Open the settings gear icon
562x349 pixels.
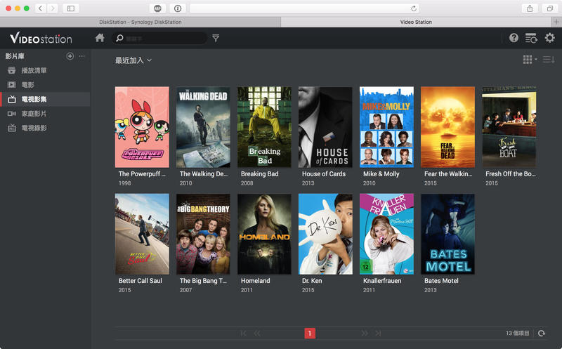(x=549, y=38)
